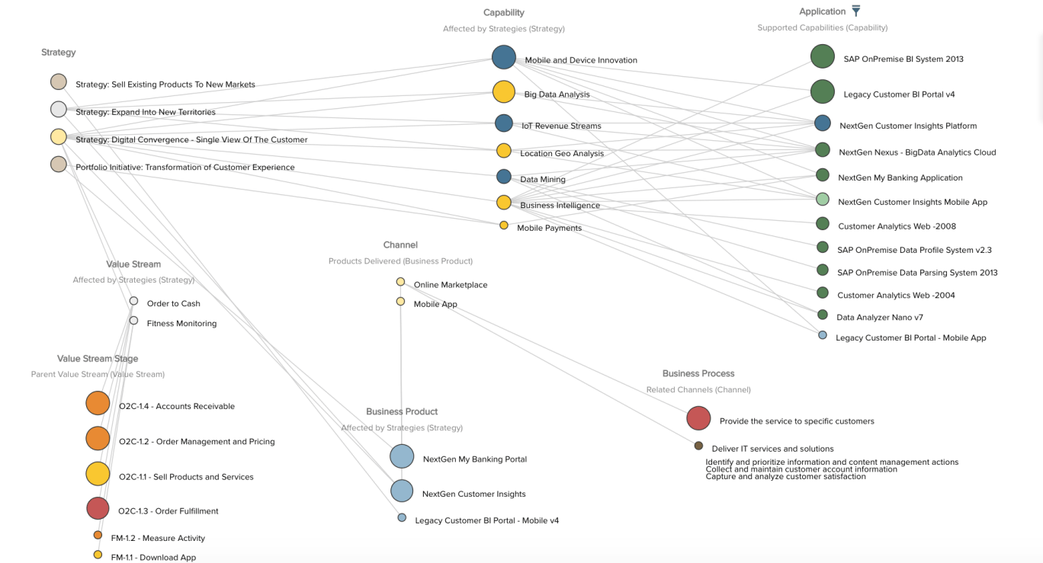The width and height of the screenshot is (1043, 563).
Task: Select the Mobile and Device Innovation node circle
Action: [x=504, y=57]
